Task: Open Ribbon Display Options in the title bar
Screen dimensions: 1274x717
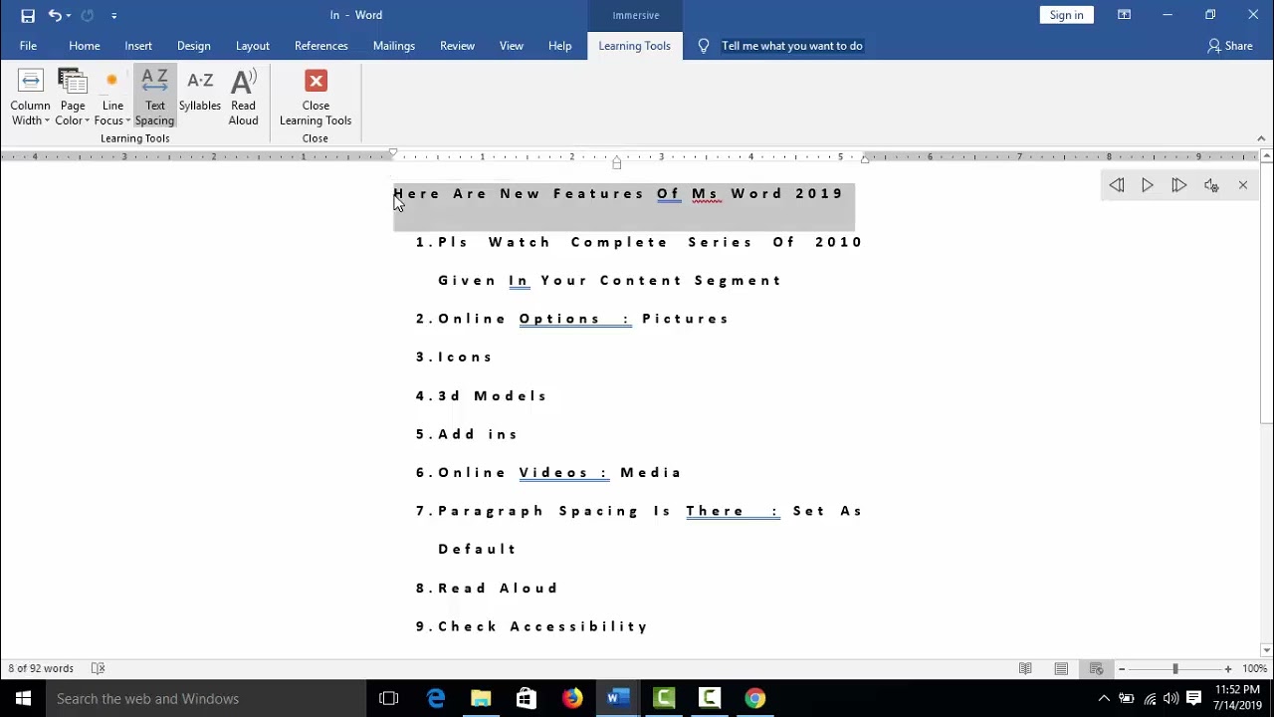Action: [1124, 15]
